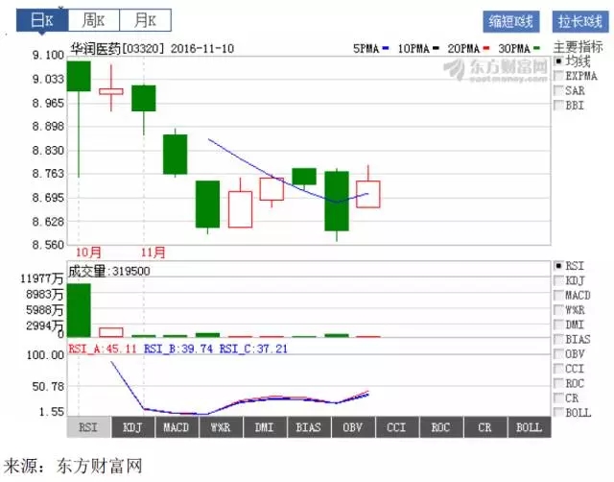Click the RSI_A:45.11 value
The image size is (614, 482).
103,349
